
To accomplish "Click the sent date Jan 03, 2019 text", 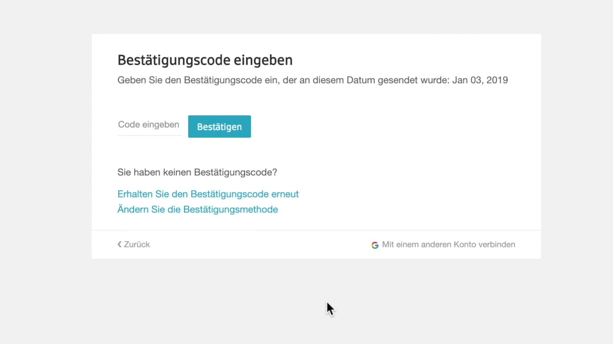I will click(480, 80).
